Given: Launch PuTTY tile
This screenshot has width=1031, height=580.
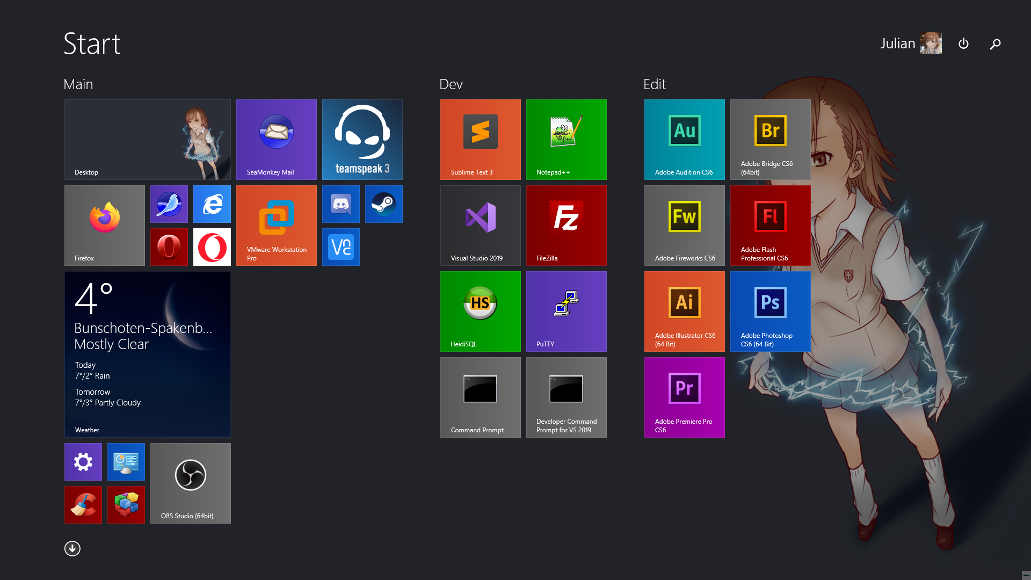Looking at the screenshot, I should point(567,311).
